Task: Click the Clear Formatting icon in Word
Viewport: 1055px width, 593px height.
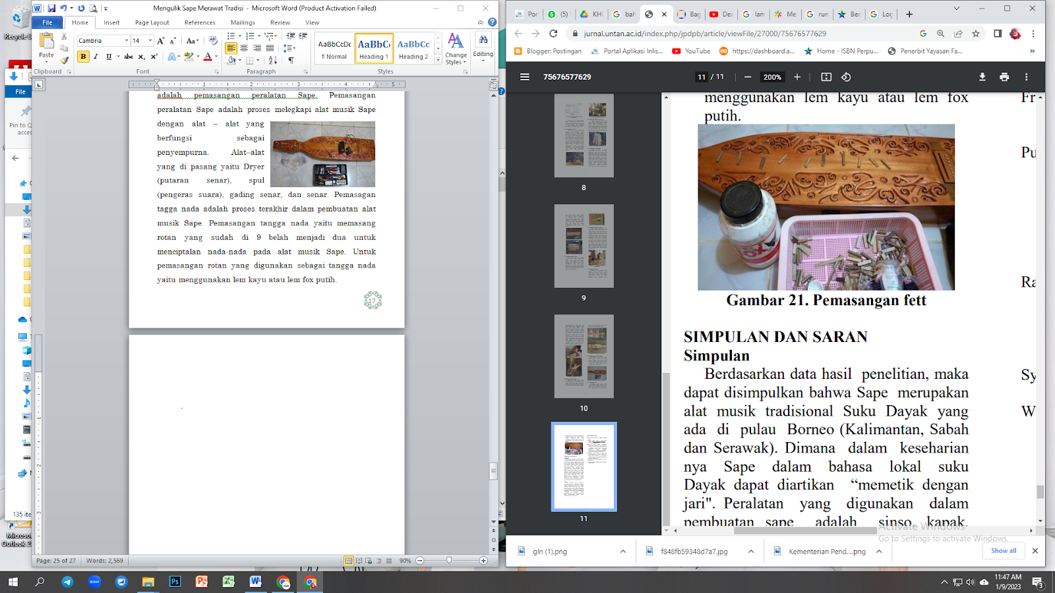Action: [213, 41]
